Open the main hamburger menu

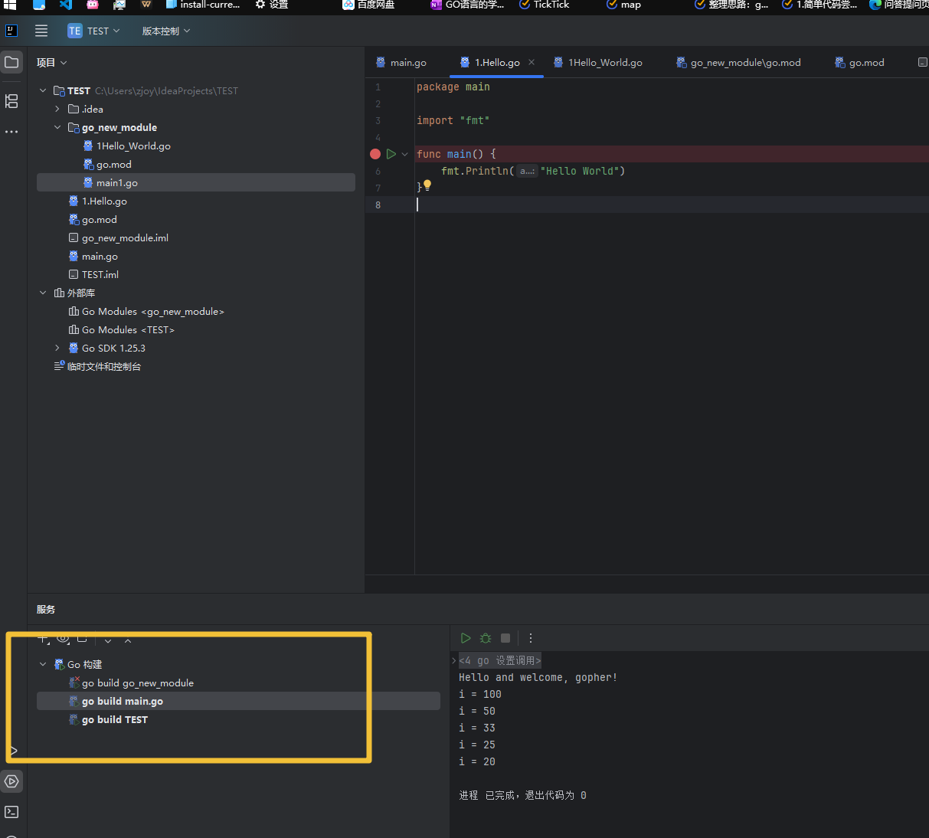coord(41,31)
